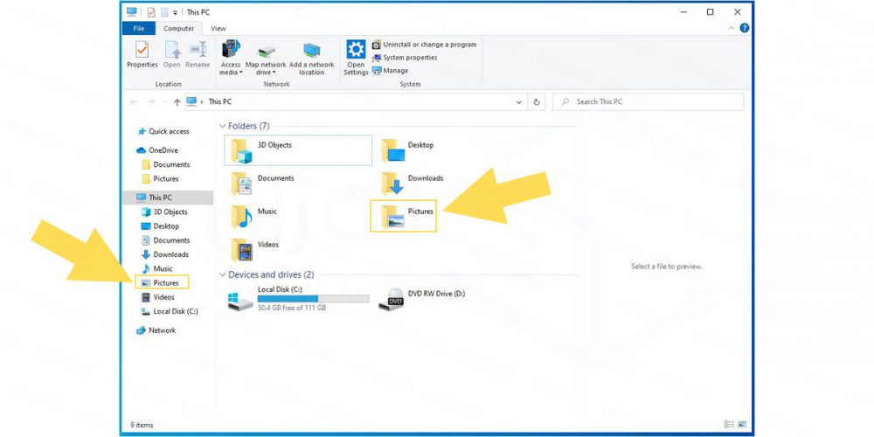Click the Local Disk (C:) storage bar

(x=312, y=299)
